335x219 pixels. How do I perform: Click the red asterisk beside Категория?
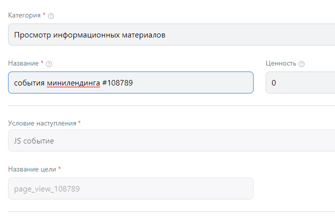[x=44, y=15]
